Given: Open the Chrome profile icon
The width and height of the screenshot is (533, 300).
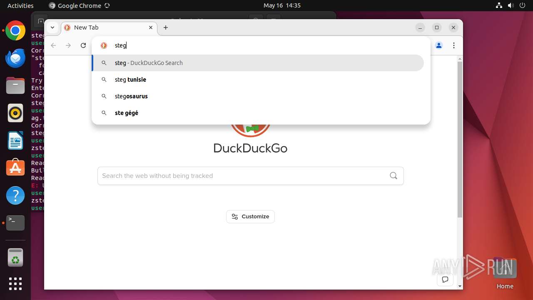Looking at the screenshot, I should 439,45.
